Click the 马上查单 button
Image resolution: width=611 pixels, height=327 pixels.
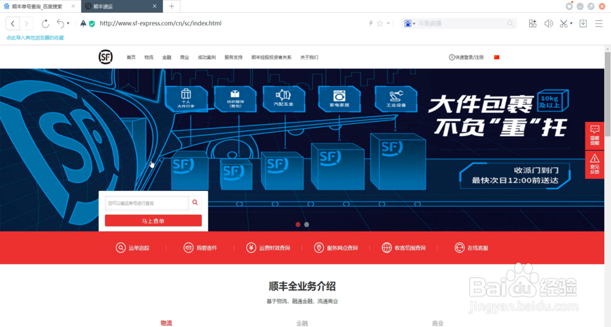pos(153,221)
